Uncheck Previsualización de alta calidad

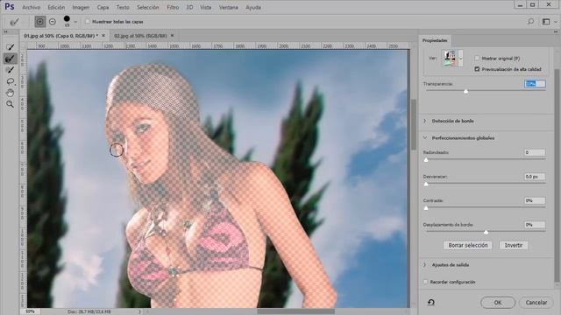pyautogui.click(x=477, y=69)
